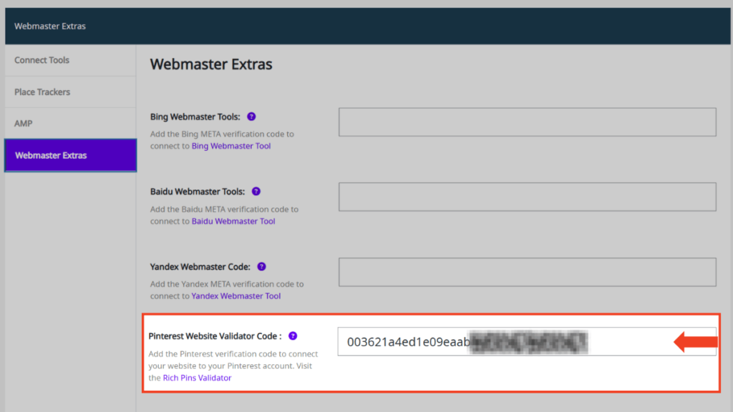Click the Webmaster Extras page heading
This screenshot has width=733, height=412.
(211, 64)
